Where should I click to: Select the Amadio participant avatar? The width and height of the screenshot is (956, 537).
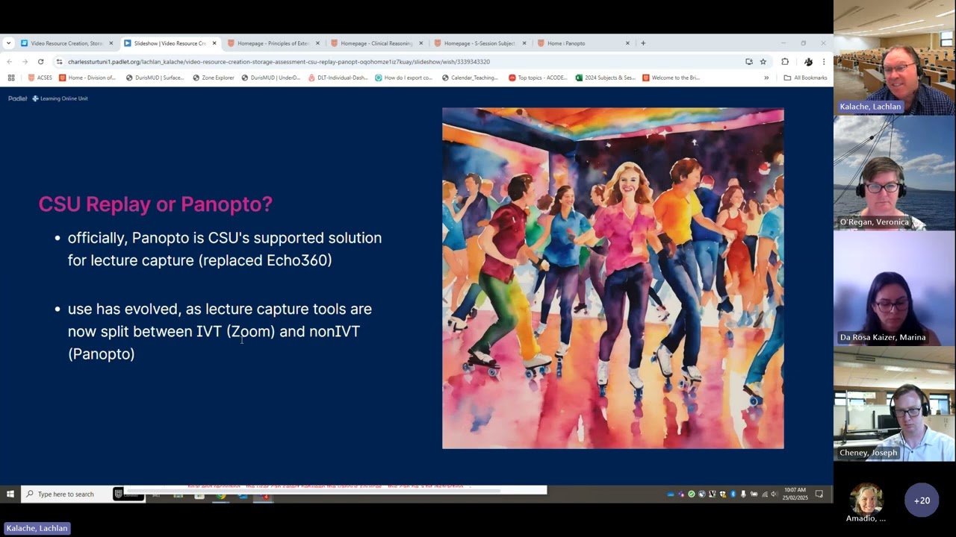point(866,500)
